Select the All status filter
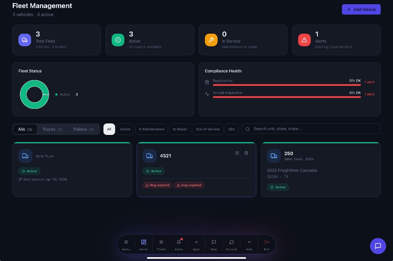 pyautogui.click(x=109, y=129)
